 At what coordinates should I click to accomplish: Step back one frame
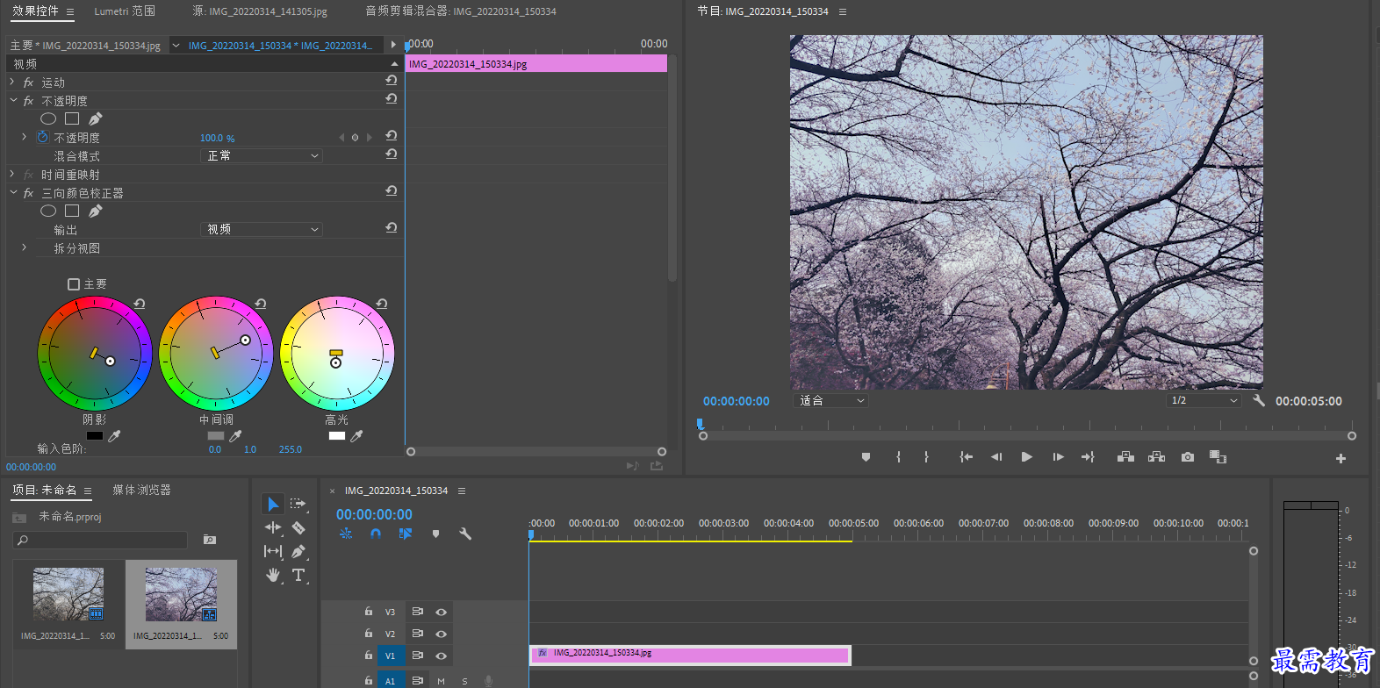(x=996, y=457)
